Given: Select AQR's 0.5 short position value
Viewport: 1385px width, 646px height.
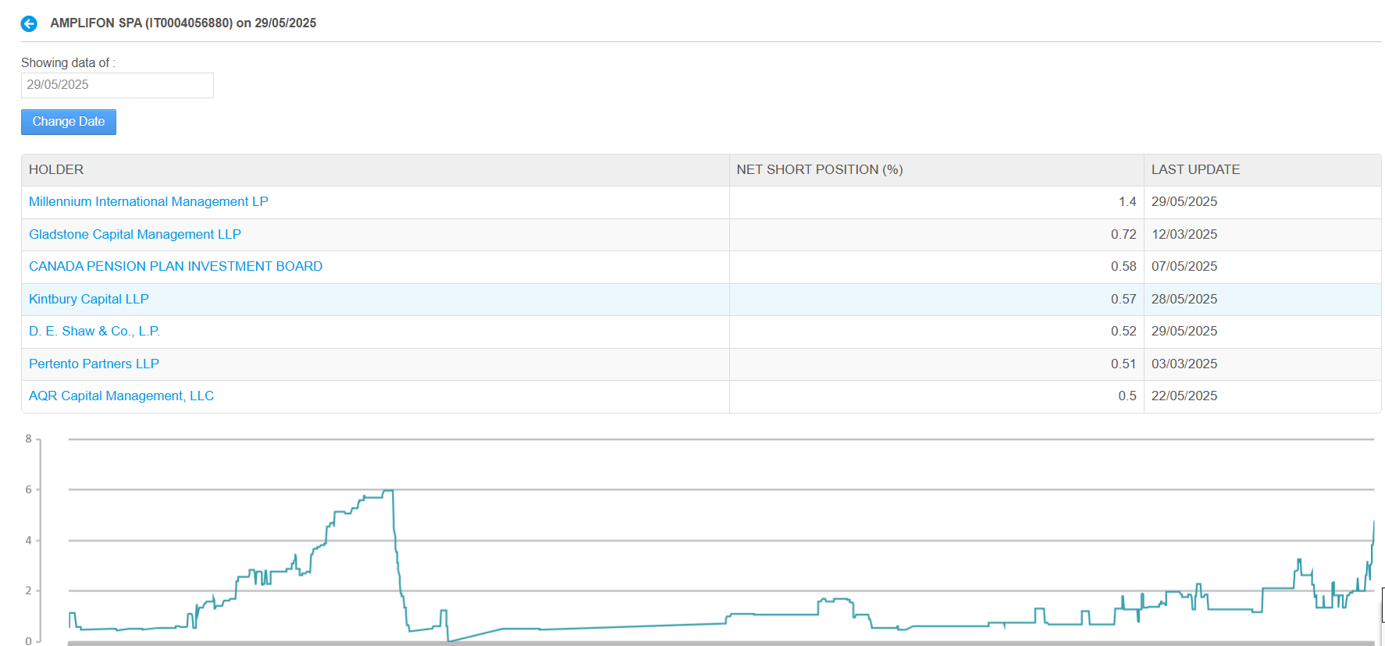Looking at the screenshot, I should 1127,396.
